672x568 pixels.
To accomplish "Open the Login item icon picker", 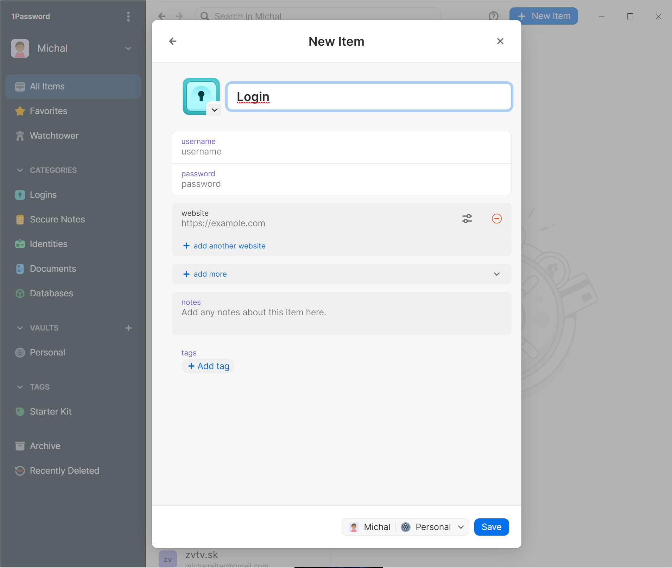I will click(x=214, y=110).
